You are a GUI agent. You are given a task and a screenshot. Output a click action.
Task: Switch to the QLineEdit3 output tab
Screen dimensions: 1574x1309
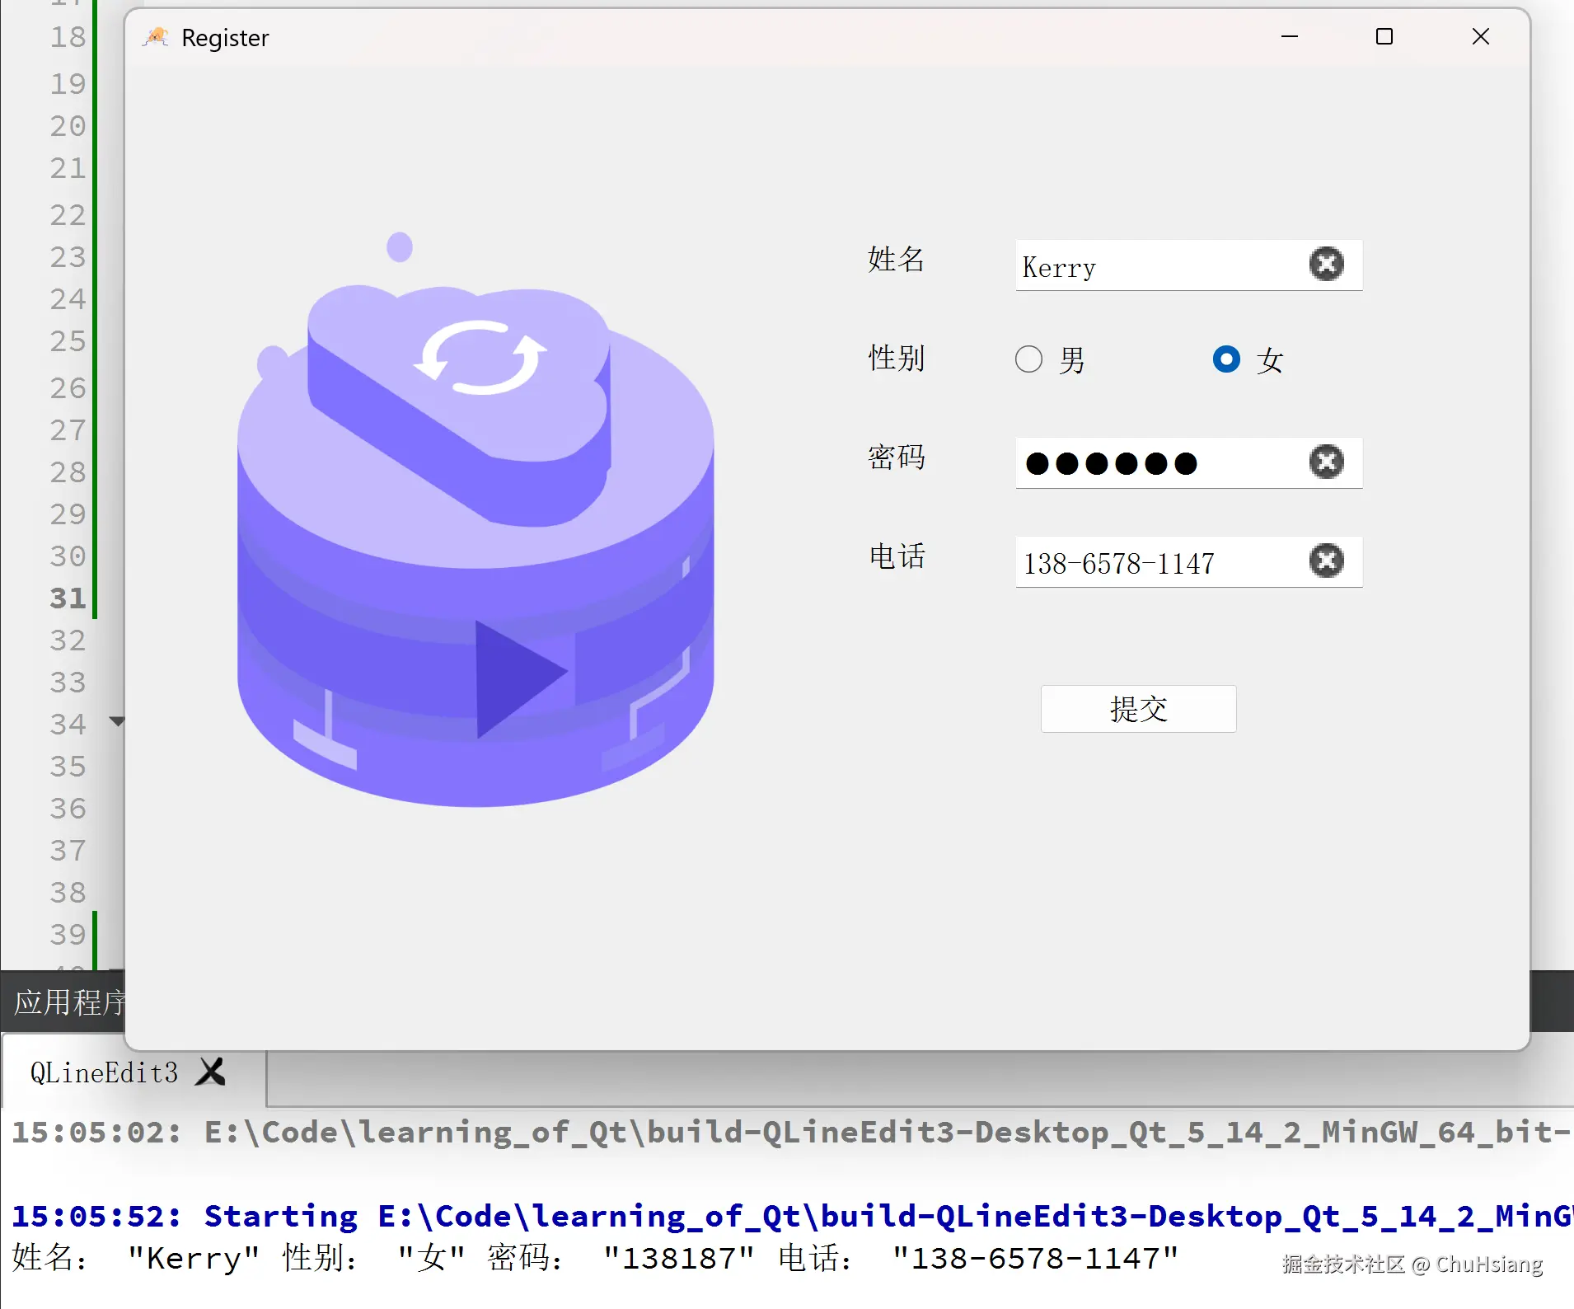[104, 1072]
